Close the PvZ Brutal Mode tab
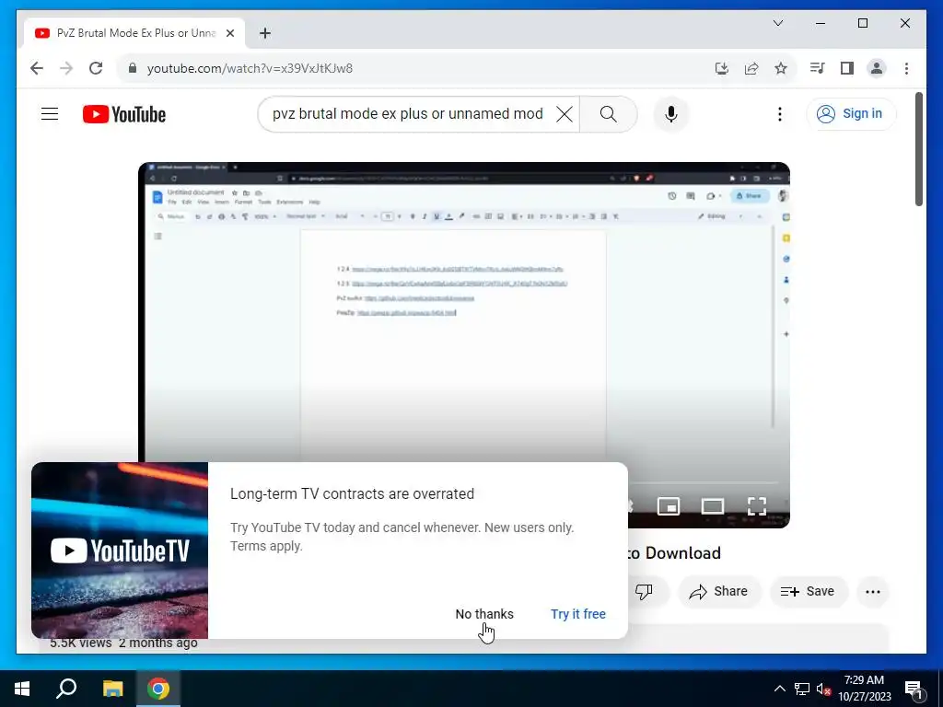The image size is (943, 707). pos(229,33)
